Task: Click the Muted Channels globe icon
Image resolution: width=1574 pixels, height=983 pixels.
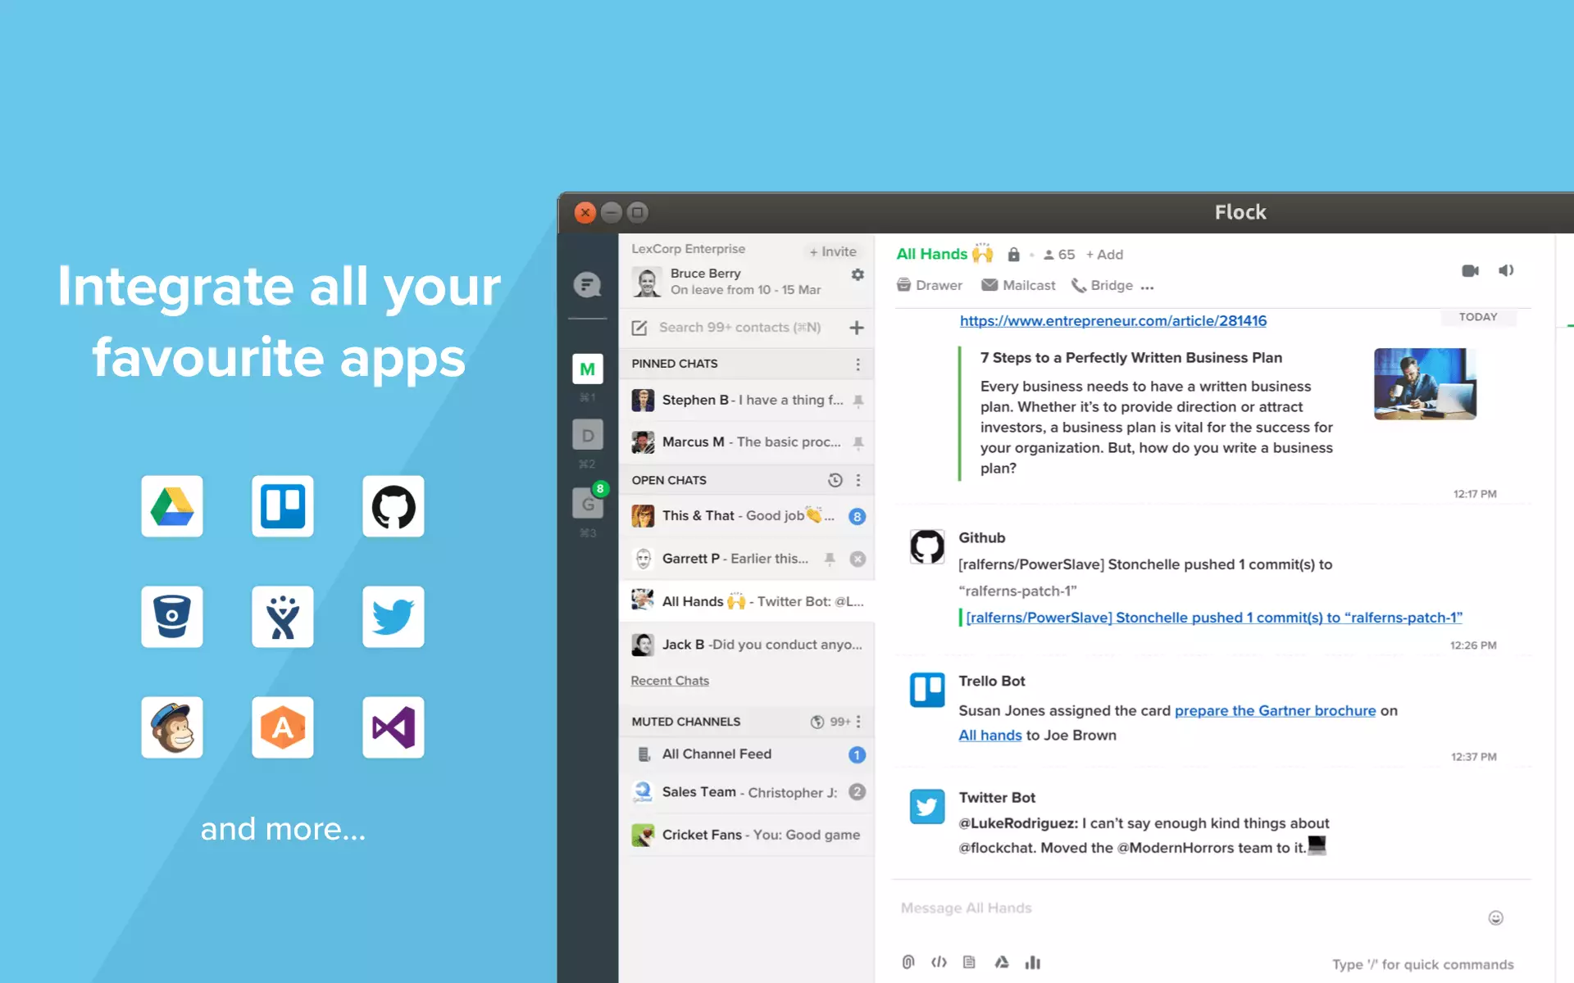Action: tap(817, 722)
